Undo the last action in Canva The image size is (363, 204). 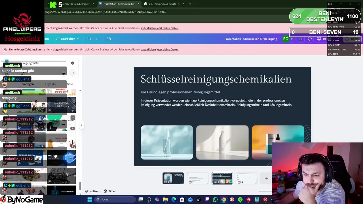click(89, 39)
